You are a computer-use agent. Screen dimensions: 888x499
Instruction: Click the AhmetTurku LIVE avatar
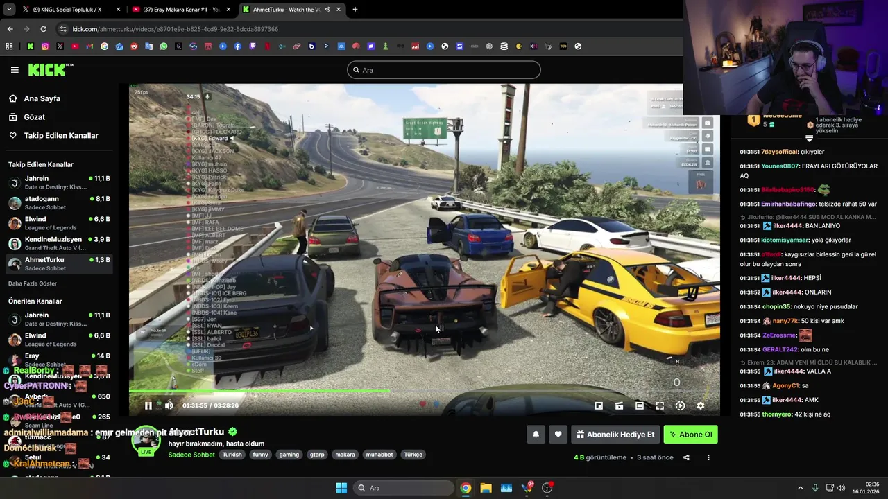146,441
